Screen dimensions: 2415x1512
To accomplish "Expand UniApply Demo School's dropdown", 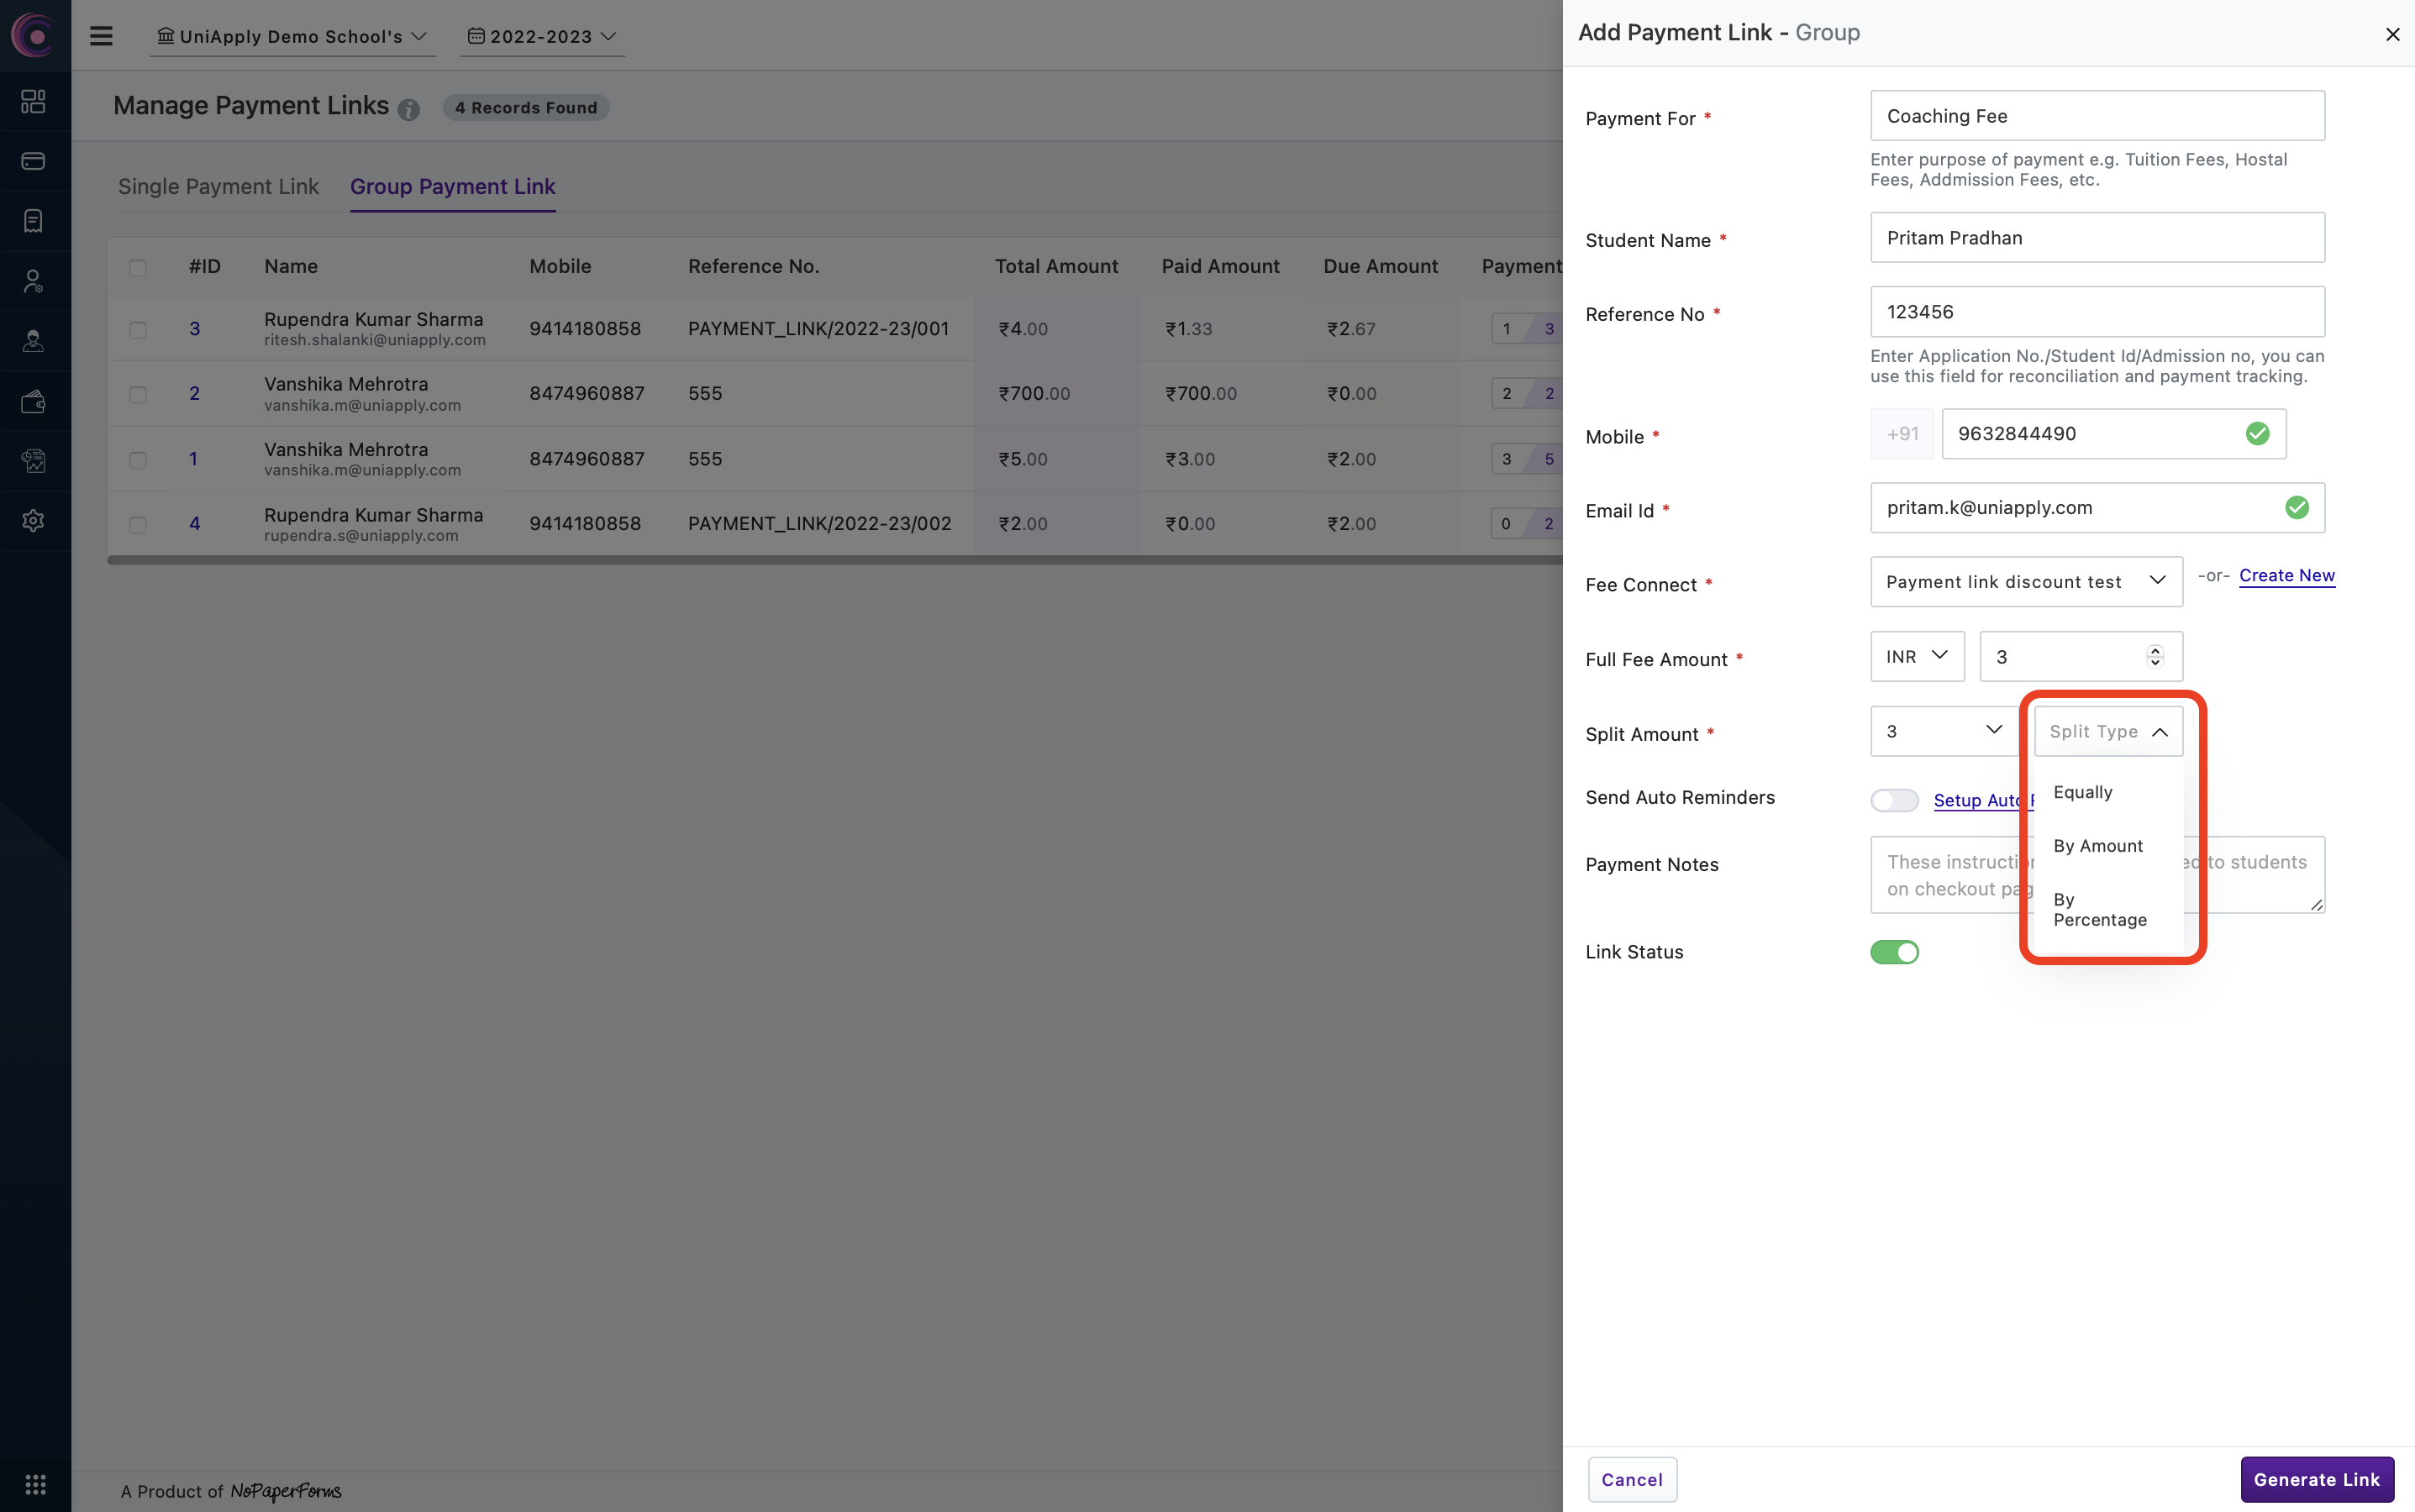I will click(x=292, y=37).
